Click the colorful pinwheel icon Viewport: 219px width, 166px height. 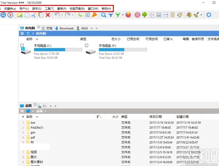pyautogui.click(x=189, y=15)
